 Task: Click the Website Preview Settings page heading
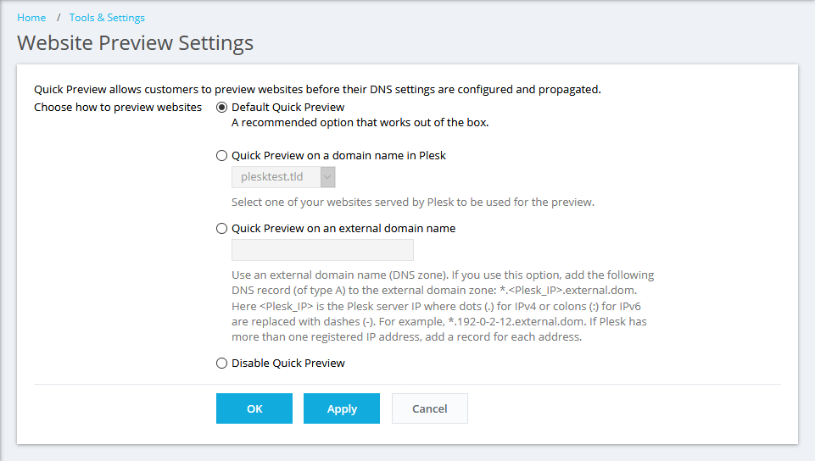(x=135, y=43)
